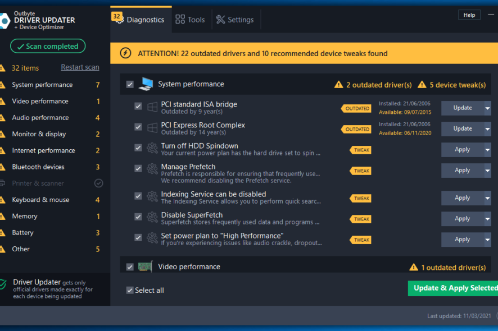Click the OUTDATED tag on PCI standard ISA bridge
The image size is (498, 331).
tap(356, 108)
